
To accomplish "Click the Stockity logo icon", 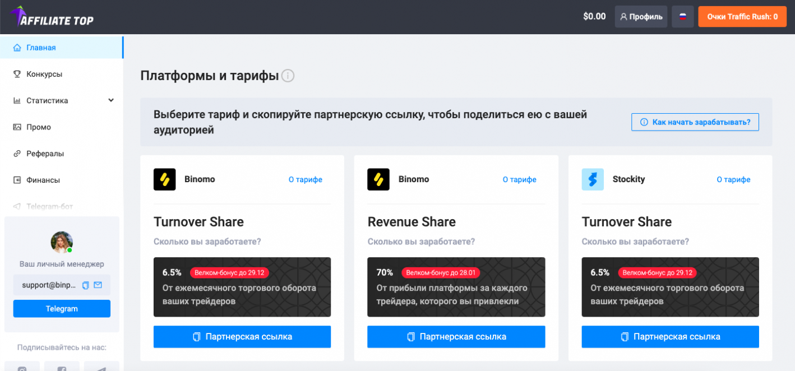I will (593, 180).
